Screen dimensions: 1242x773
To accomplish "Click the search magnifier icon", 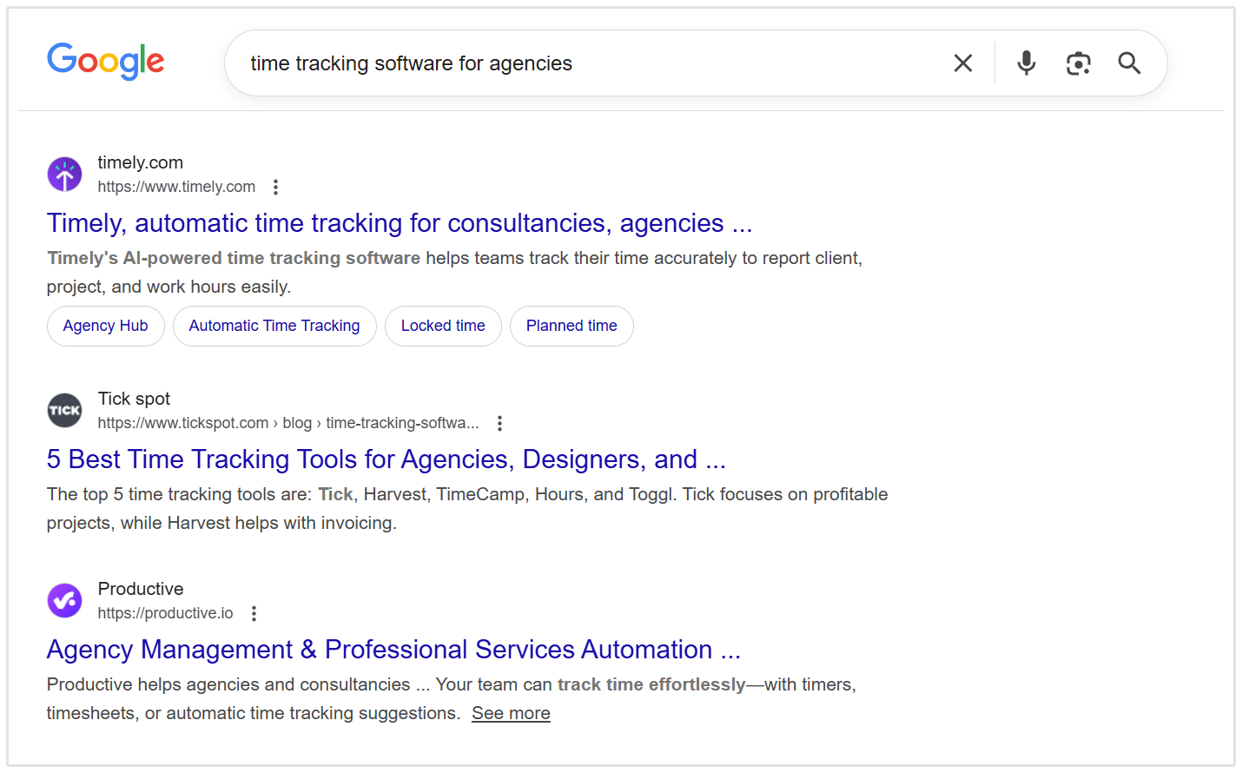I will pyautogui.click(x=1129, y=63).
